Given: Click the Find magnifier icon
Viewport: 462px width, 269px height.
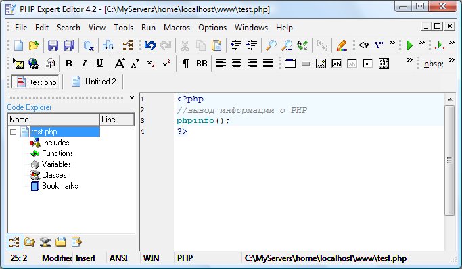Looking at the screenshot, I should coord(271,45).
